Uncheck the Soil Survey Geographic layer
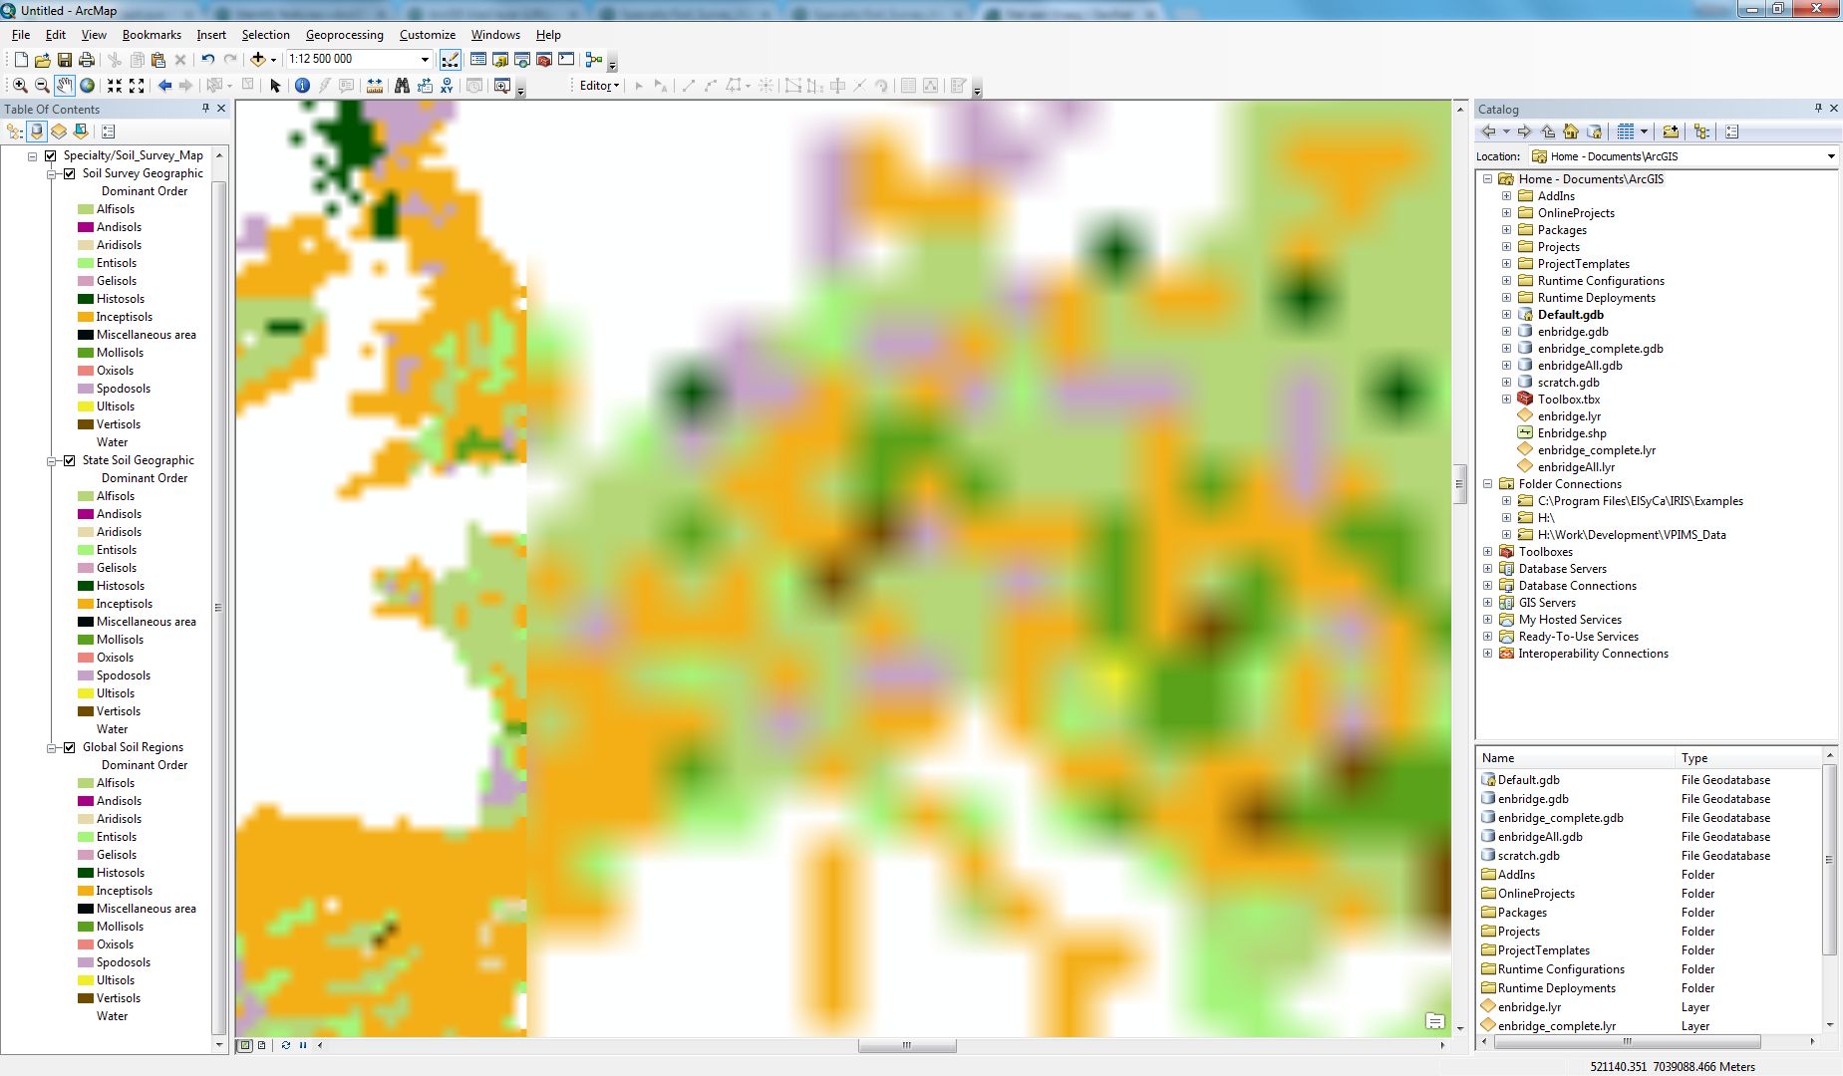 [x=69, y=173]
